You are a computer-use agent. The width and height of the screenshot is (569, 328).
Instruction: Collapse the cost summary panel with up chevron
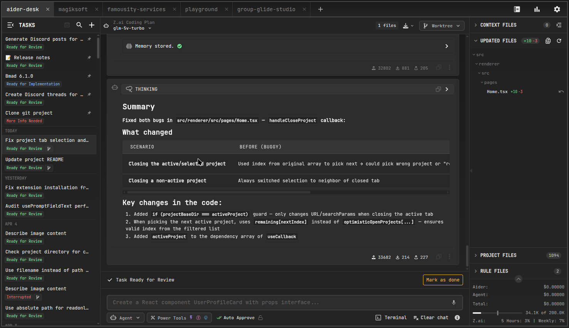pyautogui.click(x=519, y=279)
